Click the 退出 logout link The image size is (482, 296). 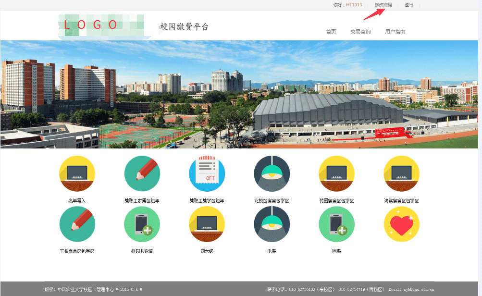408,5
